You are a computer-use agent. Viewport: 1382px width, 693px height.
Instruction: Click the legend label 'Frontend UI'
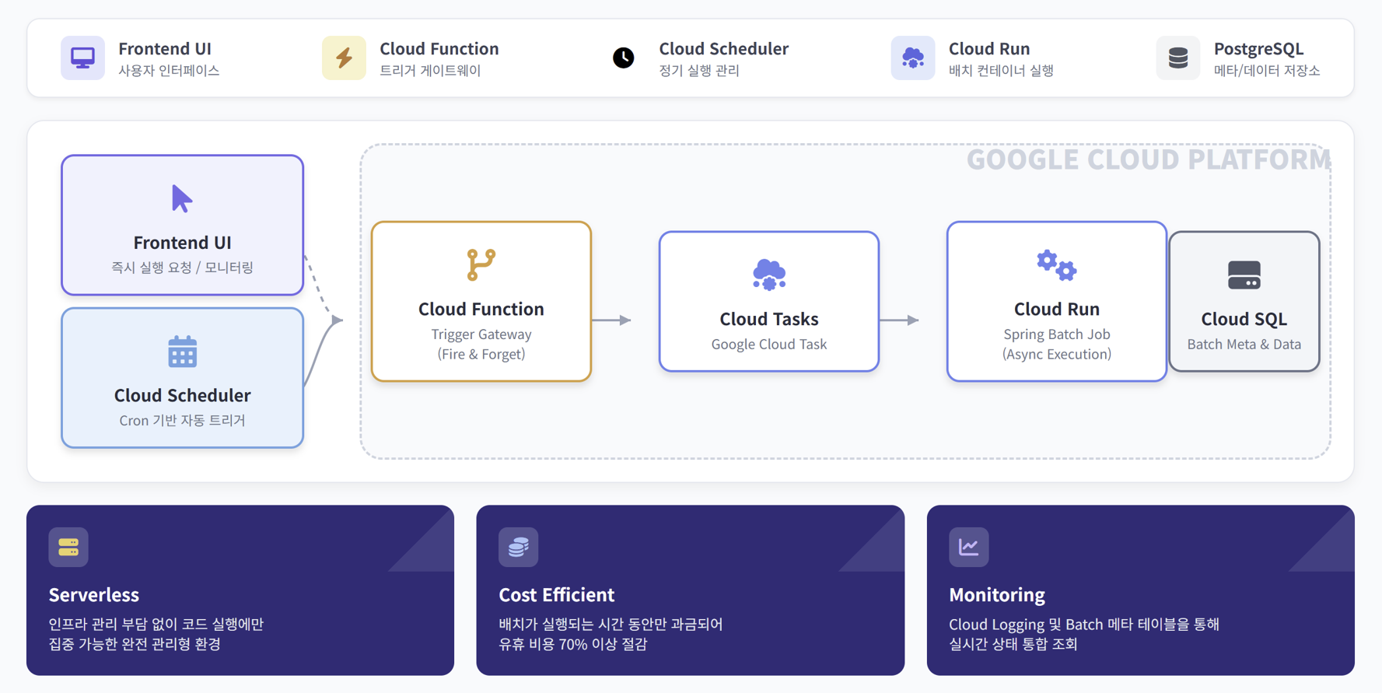coord(164,48)
